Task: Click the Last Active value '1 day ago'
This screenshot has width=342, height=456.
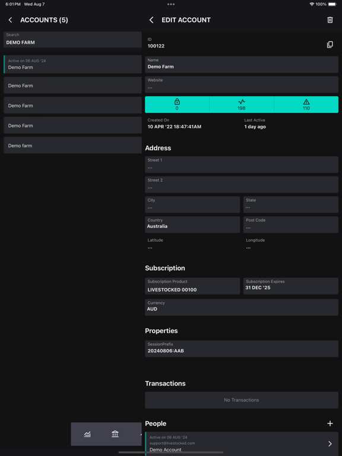Action: pyautogui.click(x=255, y=126)
